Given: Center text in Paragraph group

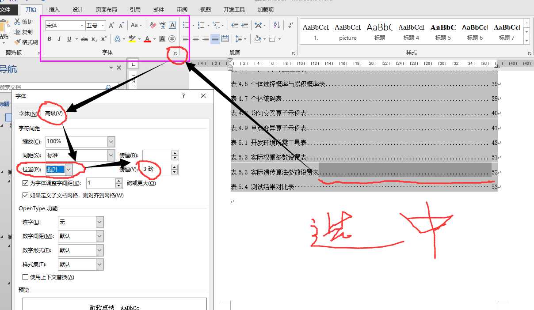Looking at the screenshot, I should pos(196,39).
